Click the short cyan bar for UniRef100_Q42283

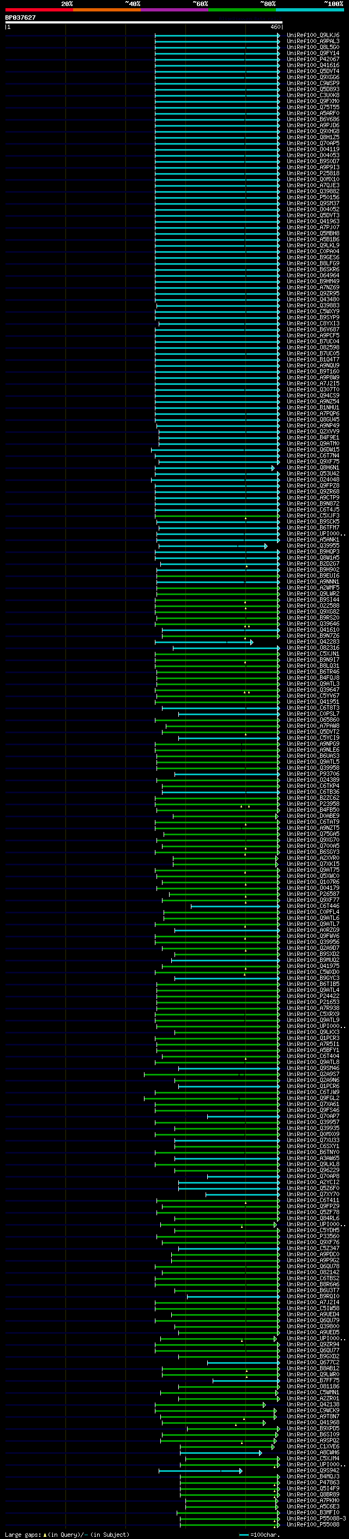pos(204,642)
